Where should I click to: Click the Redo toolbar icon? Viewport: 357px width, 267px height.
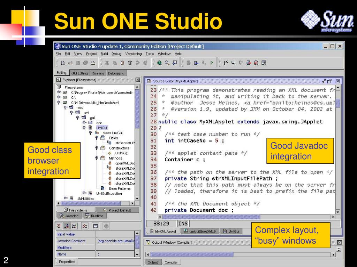[145, 63]
